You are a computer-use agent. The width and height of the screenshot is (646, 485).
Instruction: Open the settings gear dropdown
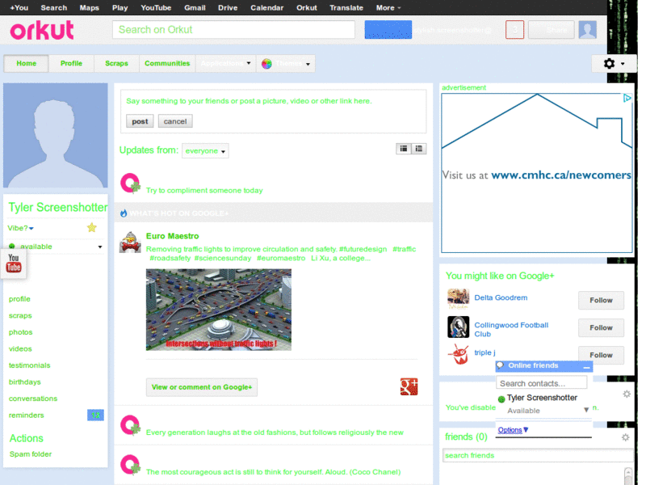coord(614,64)
